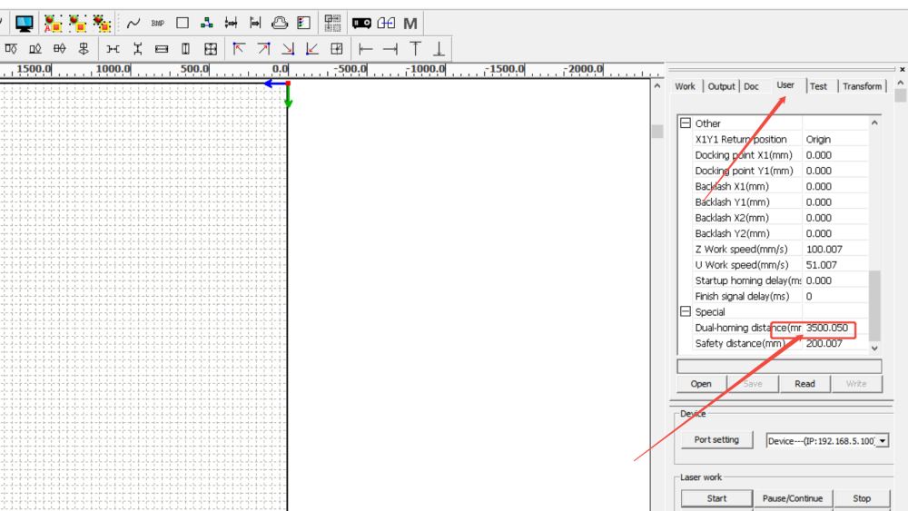
Task: Move object to bottom edge icon
Action: [439, 49]
